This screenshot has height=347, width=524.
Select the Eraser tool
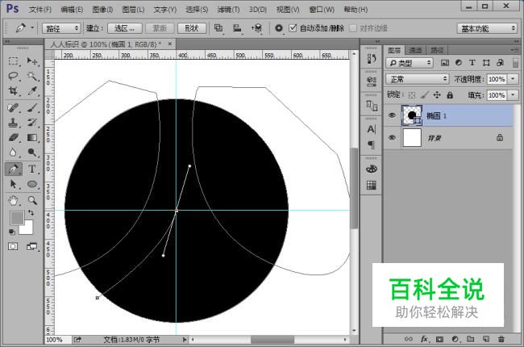(13, 137)
